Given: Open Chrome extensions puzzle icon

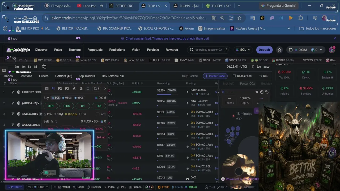Looking at the screenshot, I should 300,18.
